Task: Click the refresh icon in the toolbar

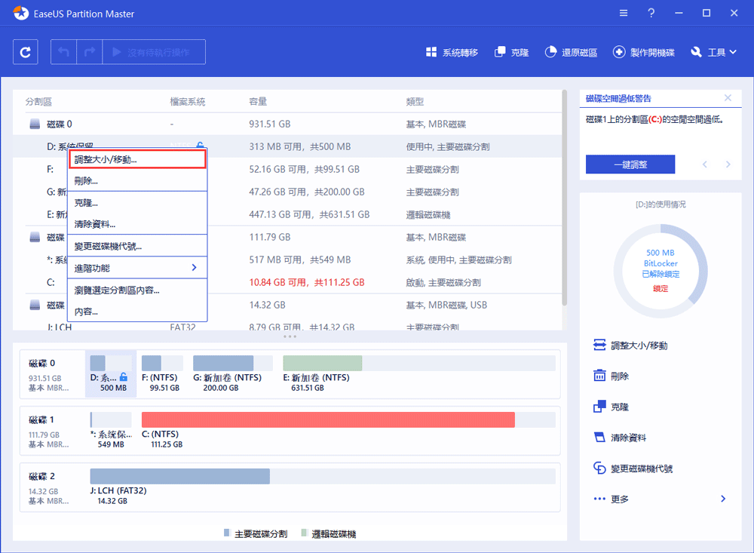Action: [x=25, y=51]
